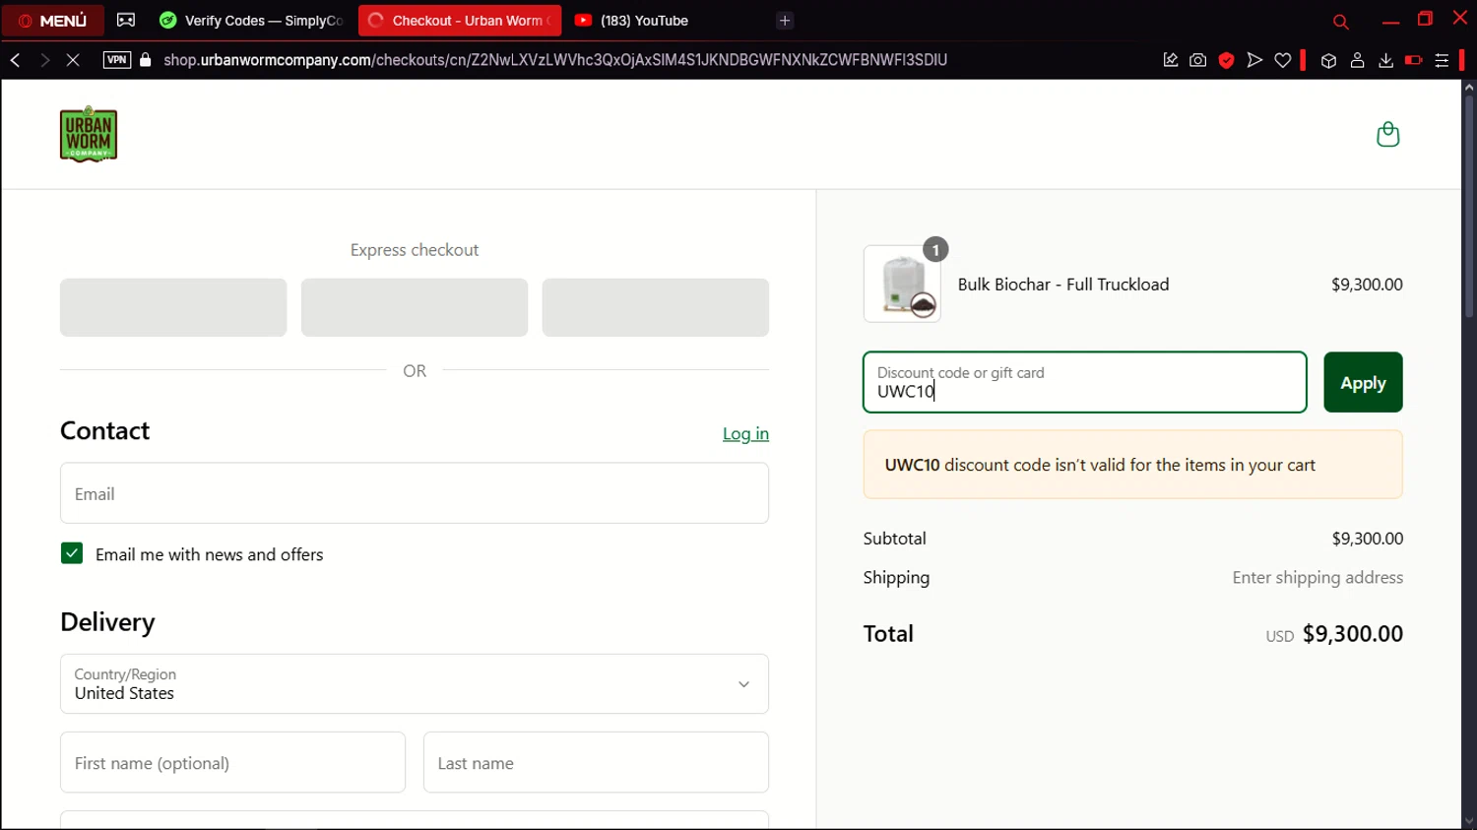
Task: Click the Bulk Biochar product thumbnail
Action: pyautogui.click(x=902, y=284)
